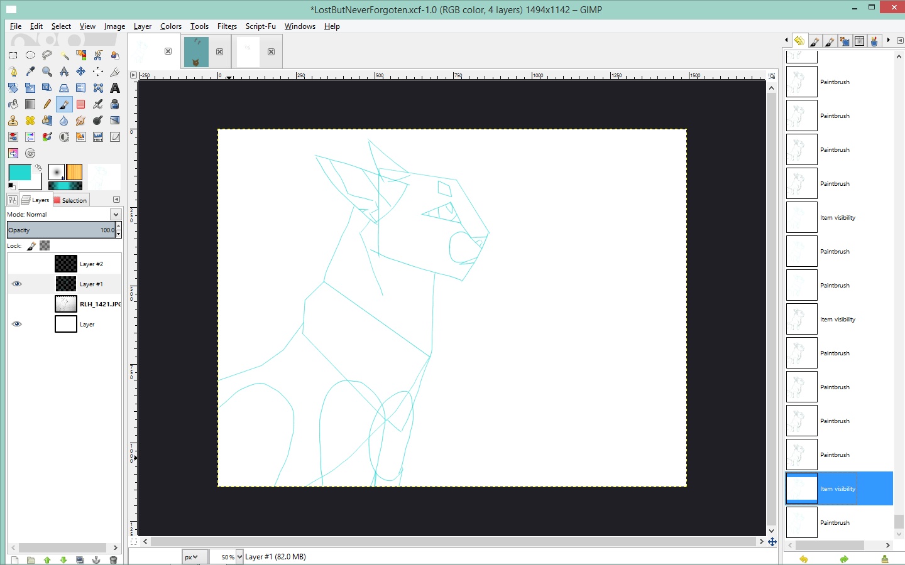Open the left dock tab configuration menu arrow
Screen dimensions: 905x565
116,199
